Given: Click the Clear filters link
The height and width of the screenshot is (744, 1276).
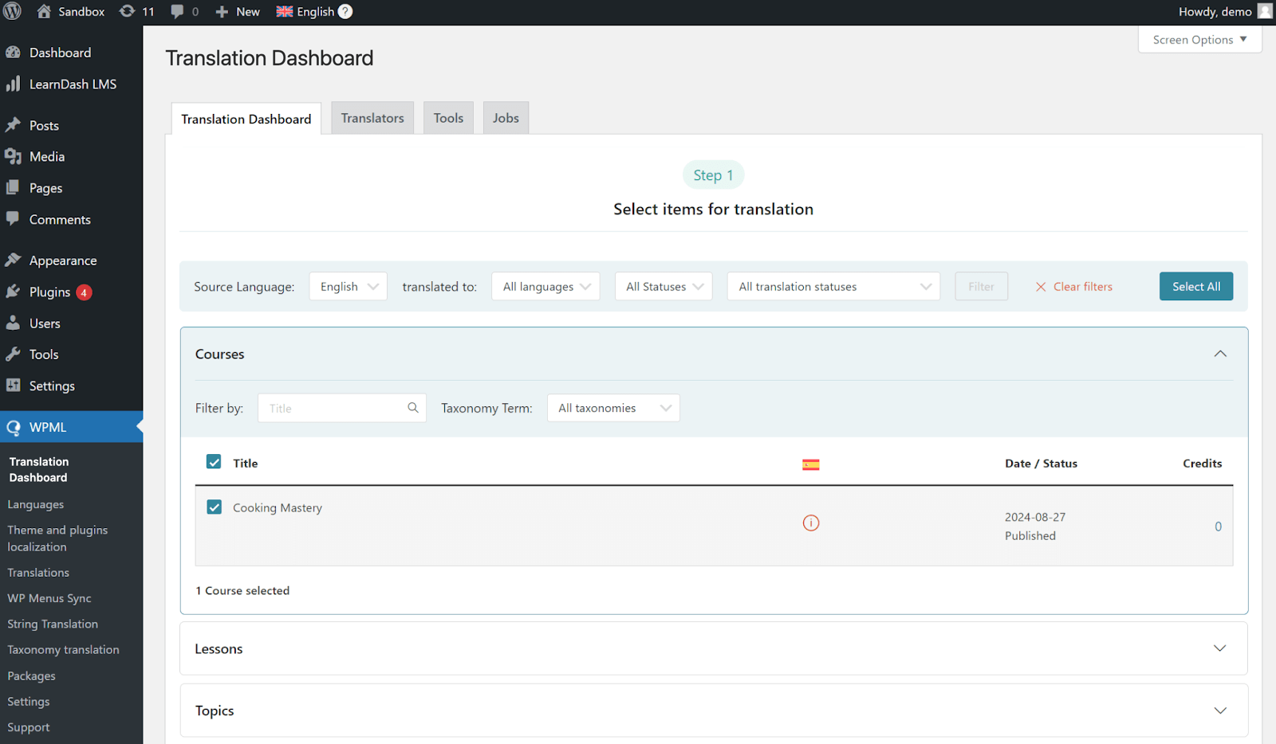Looking at the screenshot, I should click(1073, 287).
